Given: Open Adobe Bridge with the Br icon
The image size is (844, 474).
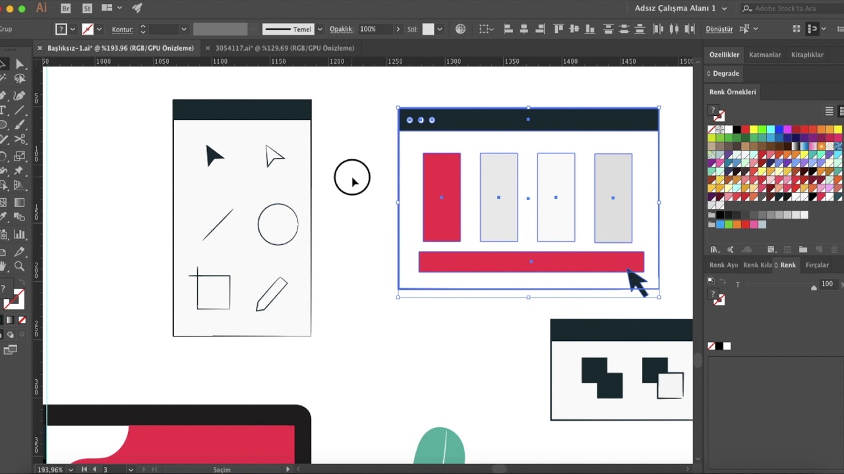Looking at the screenshot, I should (x=65, y=9).
